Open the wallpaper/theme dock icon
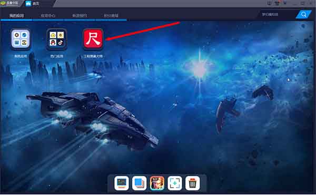This screenshot has height=195, width=316. pos(122,183)
